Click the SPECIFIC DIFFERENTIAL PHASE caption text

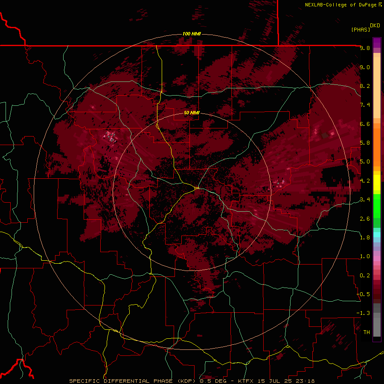click(121, 381)
